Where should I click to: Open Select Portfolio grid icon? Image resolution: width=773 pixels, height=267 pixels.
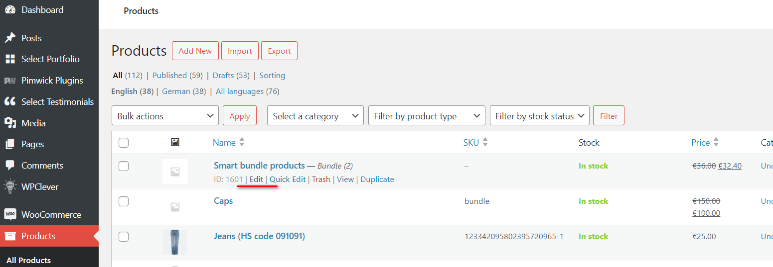(x=10, y=59)
